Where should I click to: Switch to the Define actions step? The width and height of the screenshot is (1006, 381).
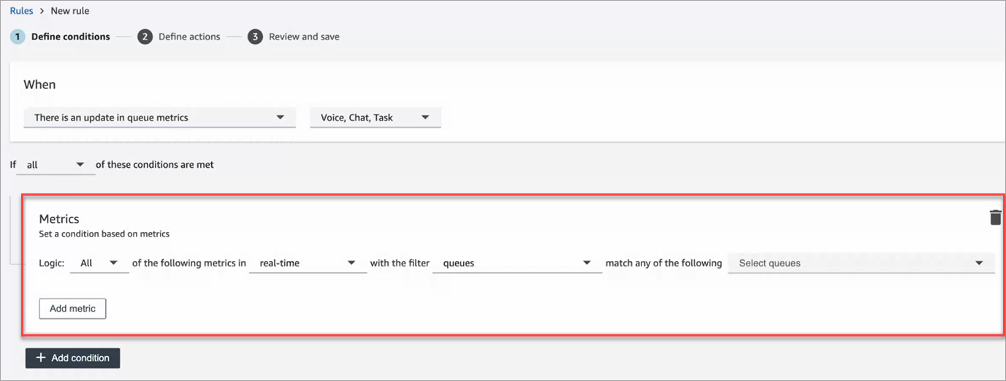point(189,36)
